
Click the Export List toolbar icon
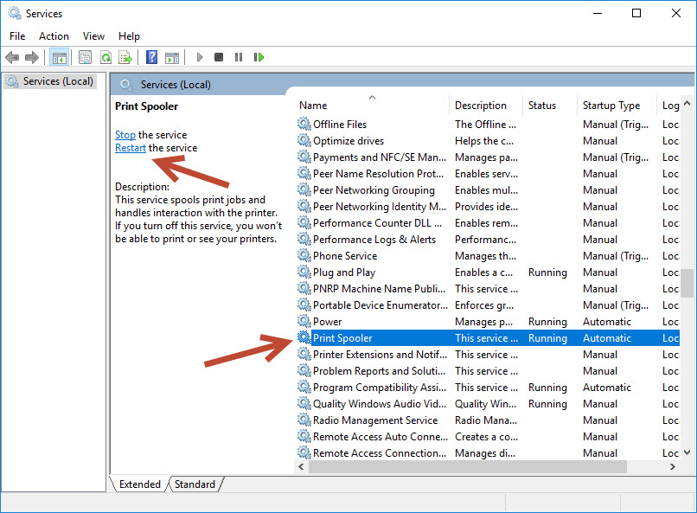pos(126,57)
